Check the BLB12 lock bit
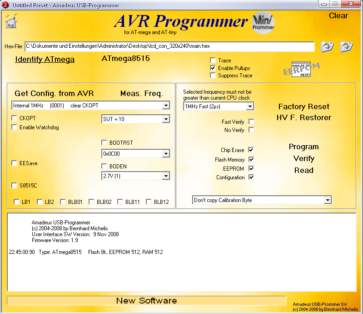Viewport: 363px width, 314px height. (x=149, y=202)
